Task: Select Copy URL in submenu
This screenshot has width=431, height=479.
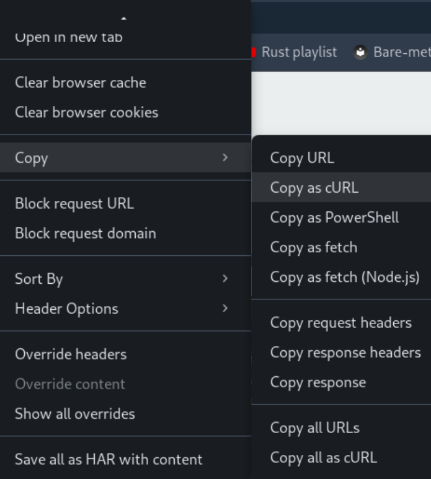Action: (302, 158)
